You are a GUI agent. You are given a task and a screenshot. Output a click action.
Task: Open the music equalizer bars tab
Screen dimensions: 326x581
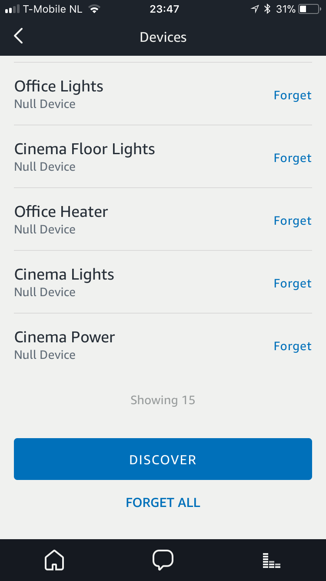coord(272,561)
